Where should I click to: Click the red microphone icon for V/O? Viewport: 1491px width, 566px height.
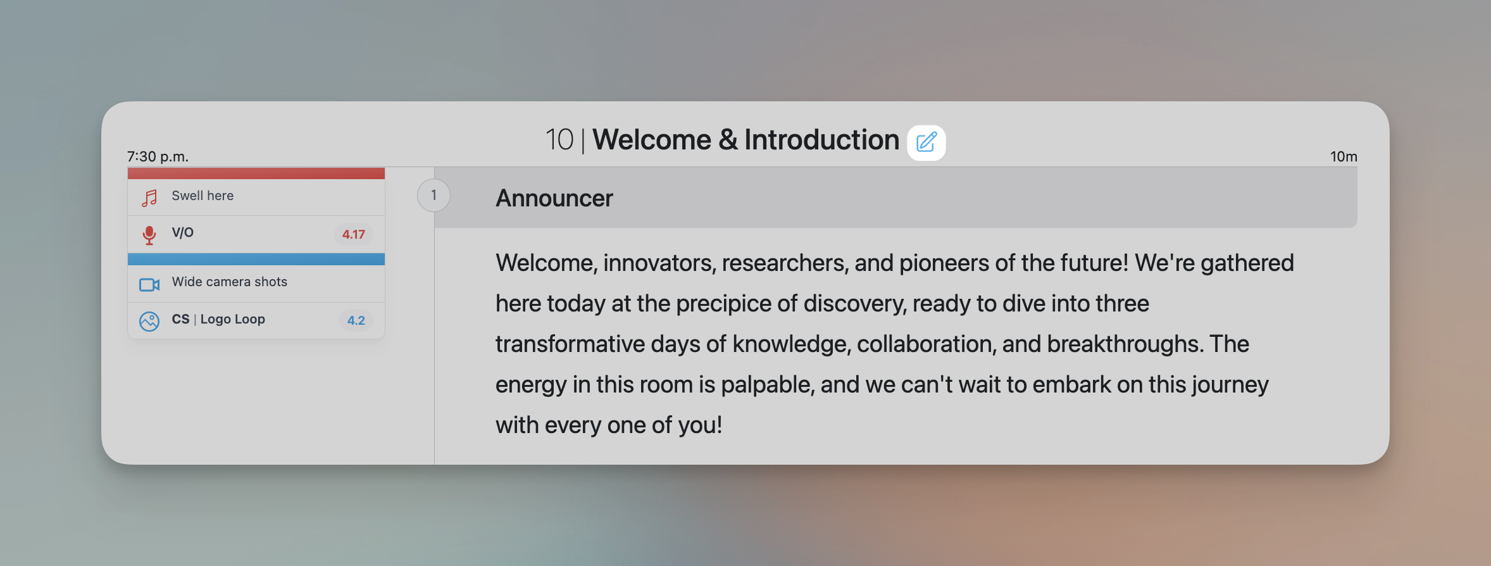[149, 235]
